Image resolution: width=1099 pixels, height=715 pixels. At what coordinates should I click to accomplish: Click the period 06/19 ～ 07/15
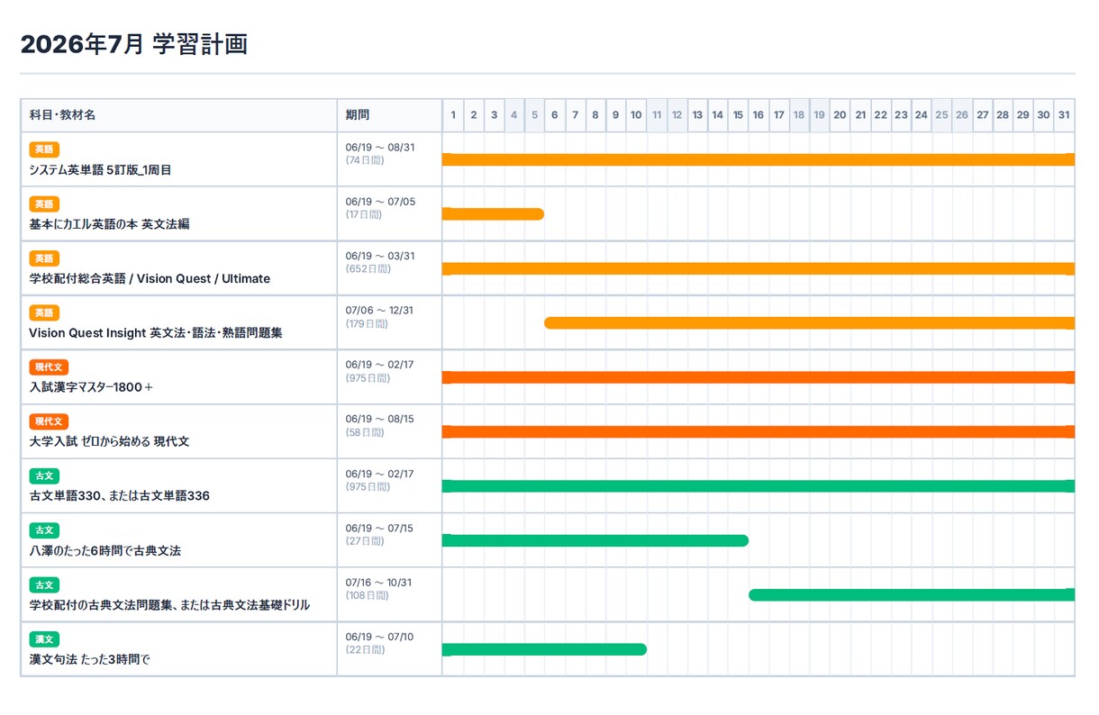pyautogui.click(x=379, y=529)
